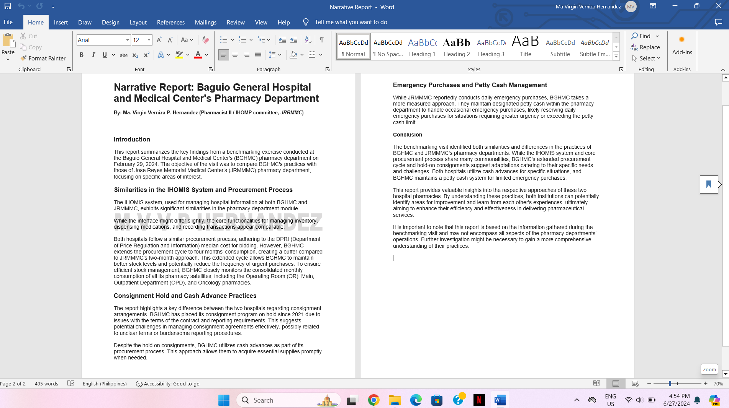Screen dimensions: 729x408
Task: Switch to Read Mode view
Action: pos(596,384)
